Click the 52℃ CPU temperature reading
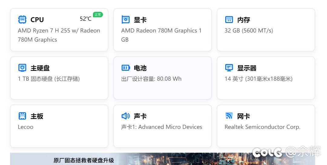This screenshot has width=327, height=165. click(85, 19)
